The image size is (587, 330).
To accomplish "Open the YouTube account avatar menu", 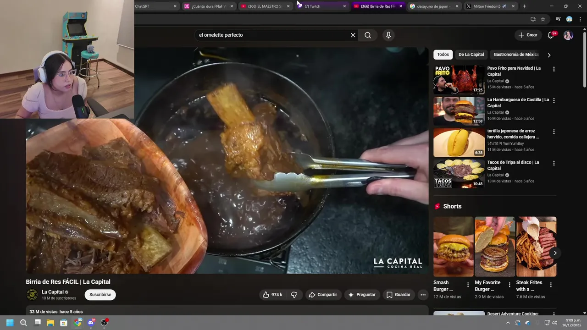I will 568,35.
